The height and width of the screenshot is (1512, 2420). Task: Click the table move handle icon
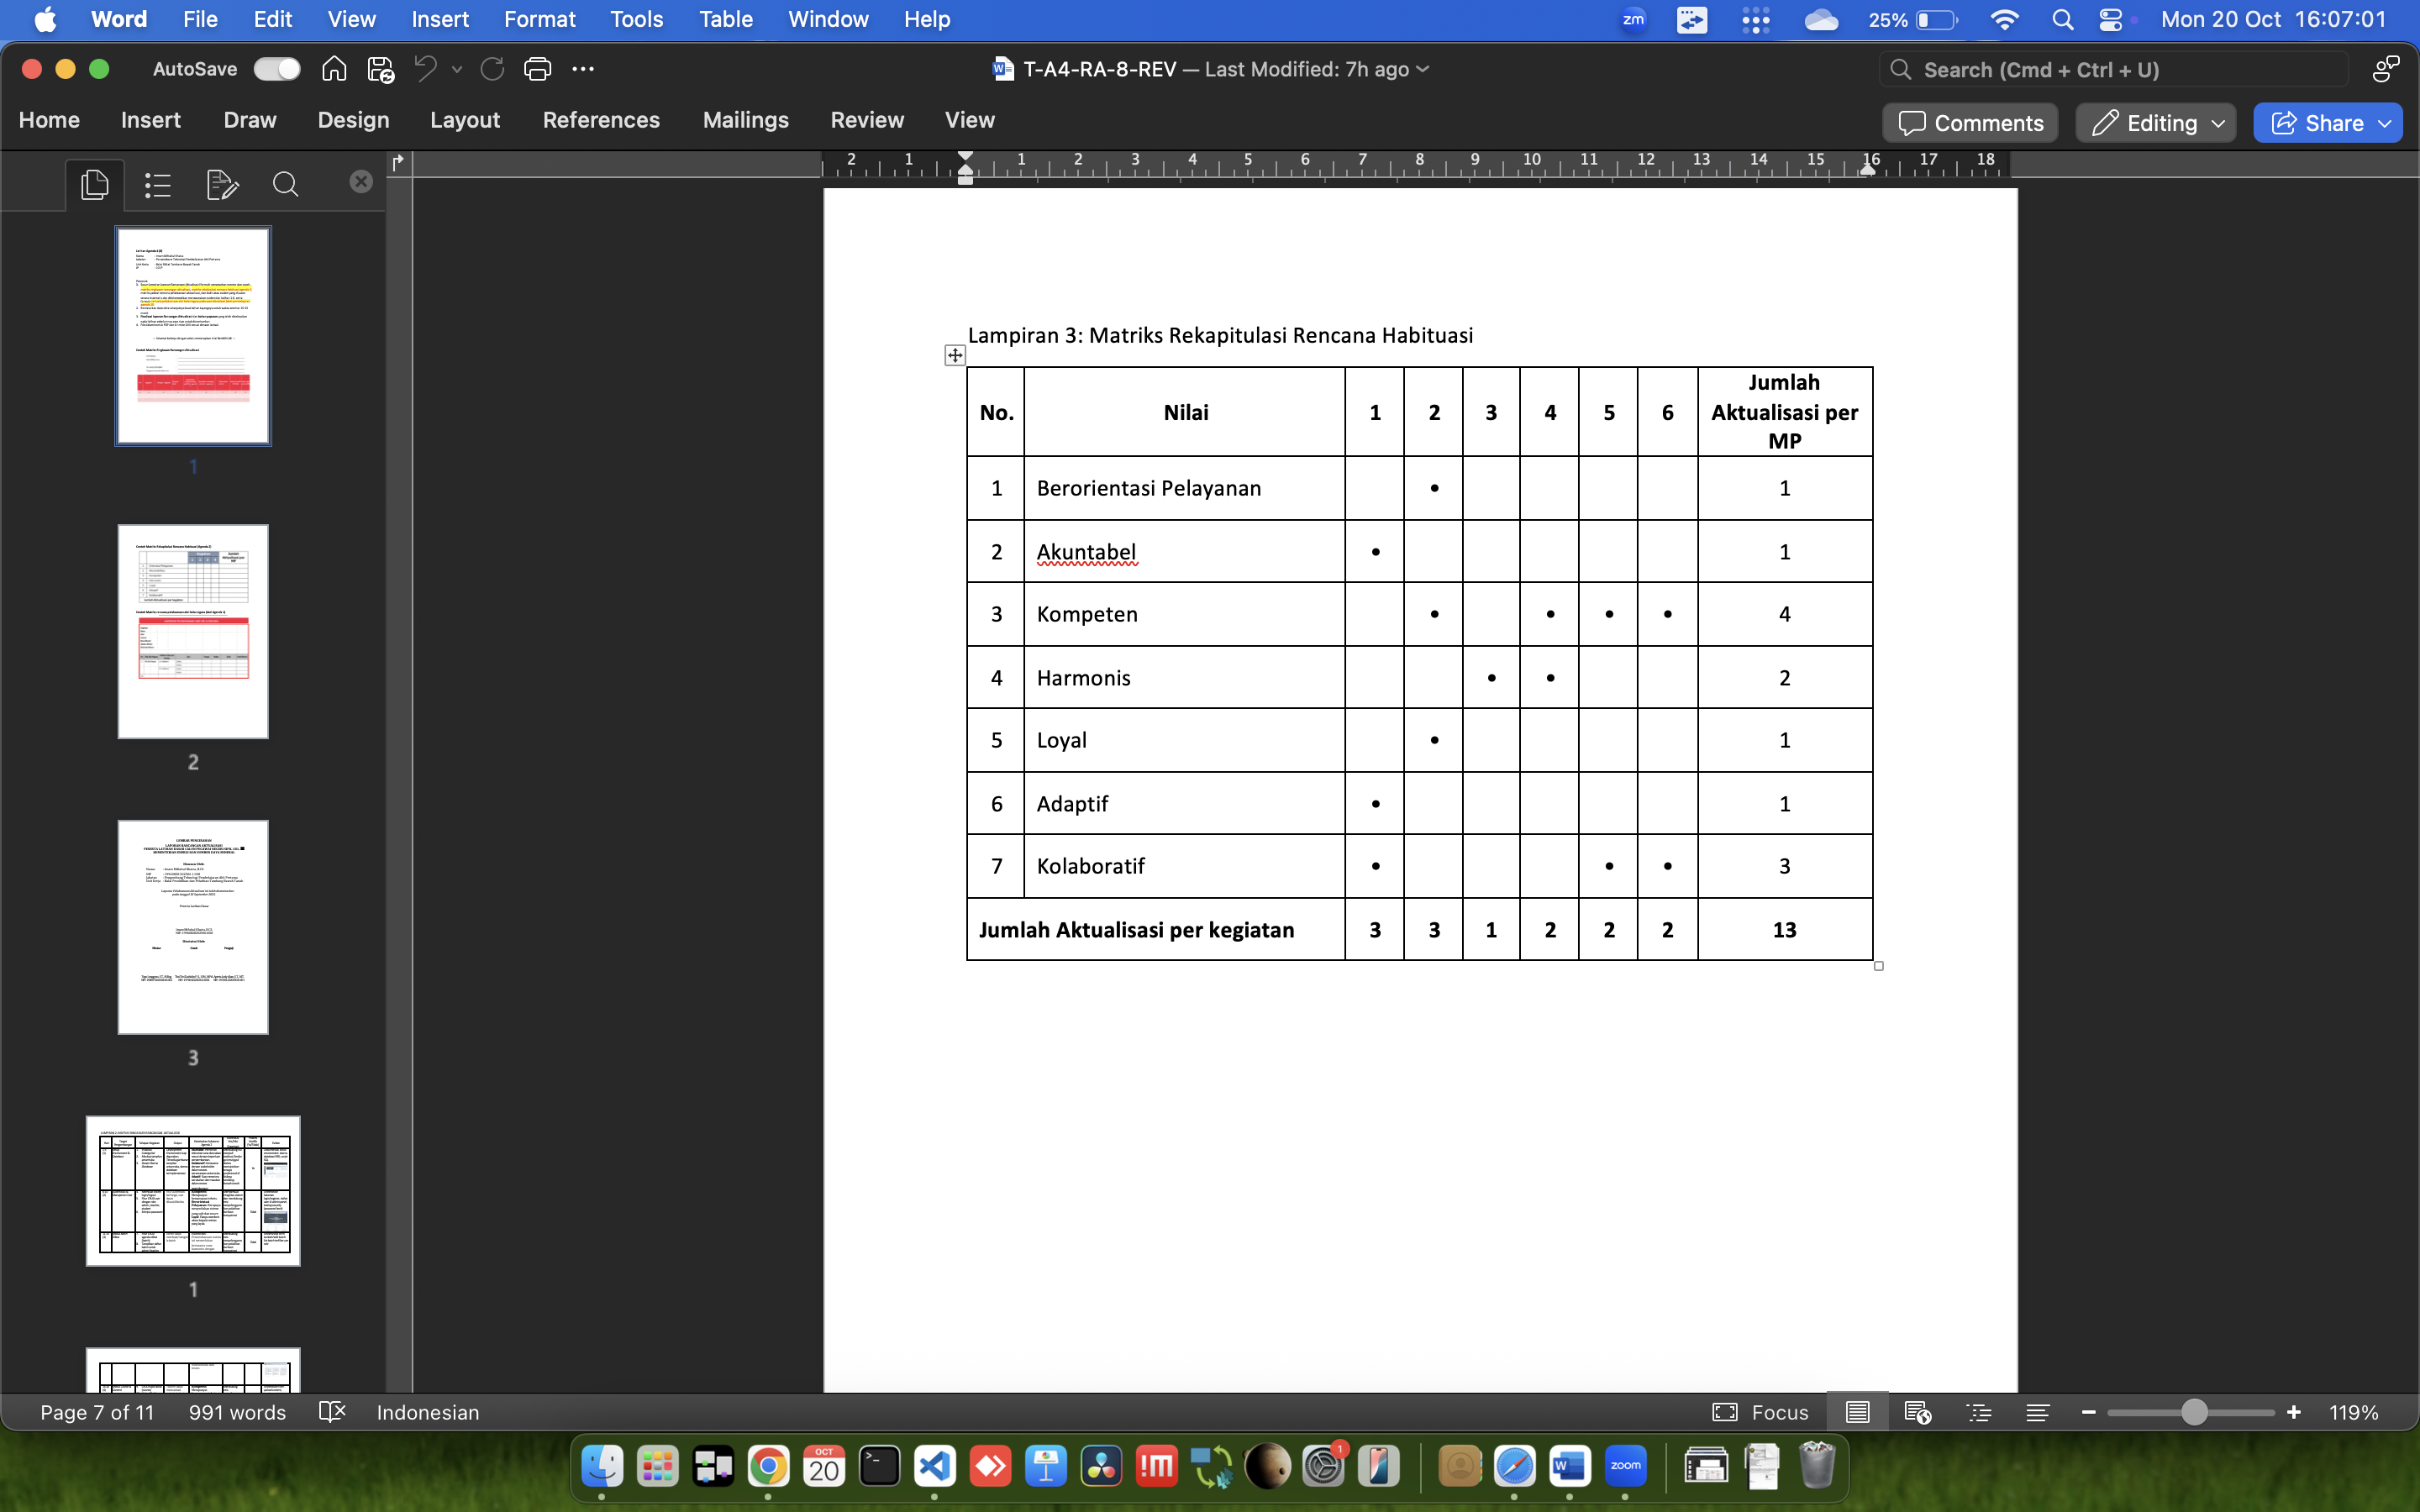pyautogui.click(x=955, y=355)
